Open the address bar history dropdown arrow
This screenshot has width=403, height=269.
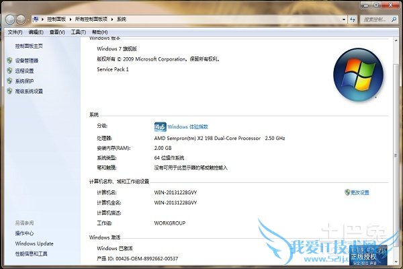pos(344,20)
